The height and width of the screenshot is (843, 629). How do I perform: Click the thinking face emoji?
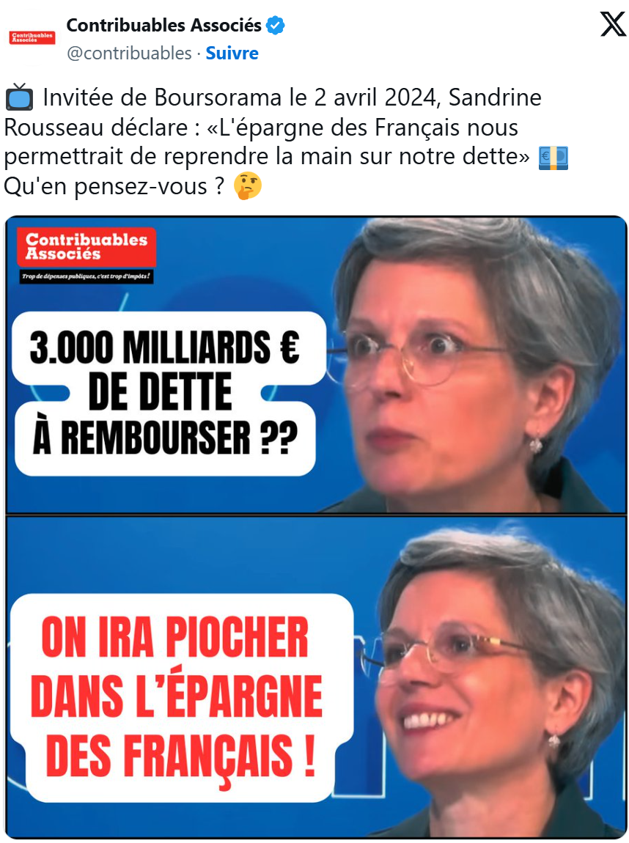(x=247, y=186)
